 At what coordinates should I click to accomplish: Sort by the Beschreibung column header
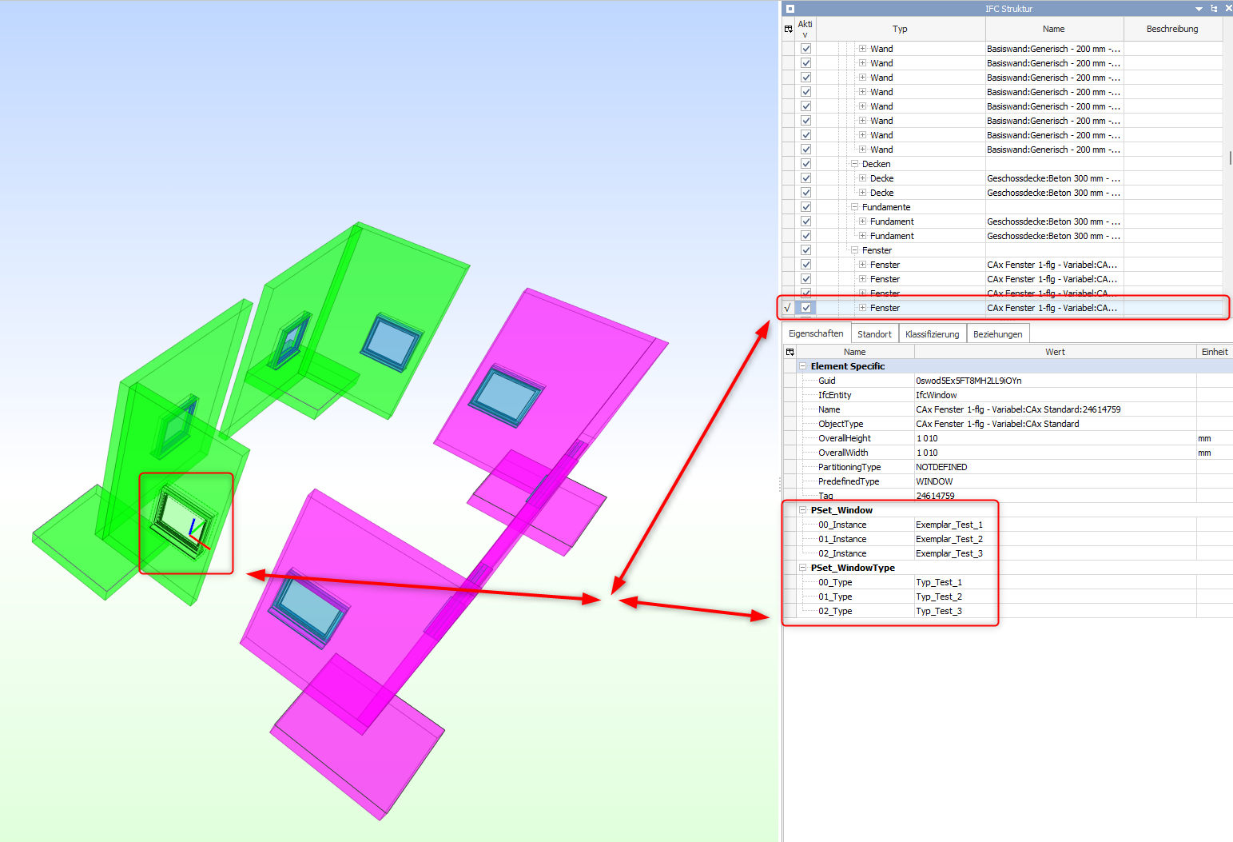(x=1171, y=29)
